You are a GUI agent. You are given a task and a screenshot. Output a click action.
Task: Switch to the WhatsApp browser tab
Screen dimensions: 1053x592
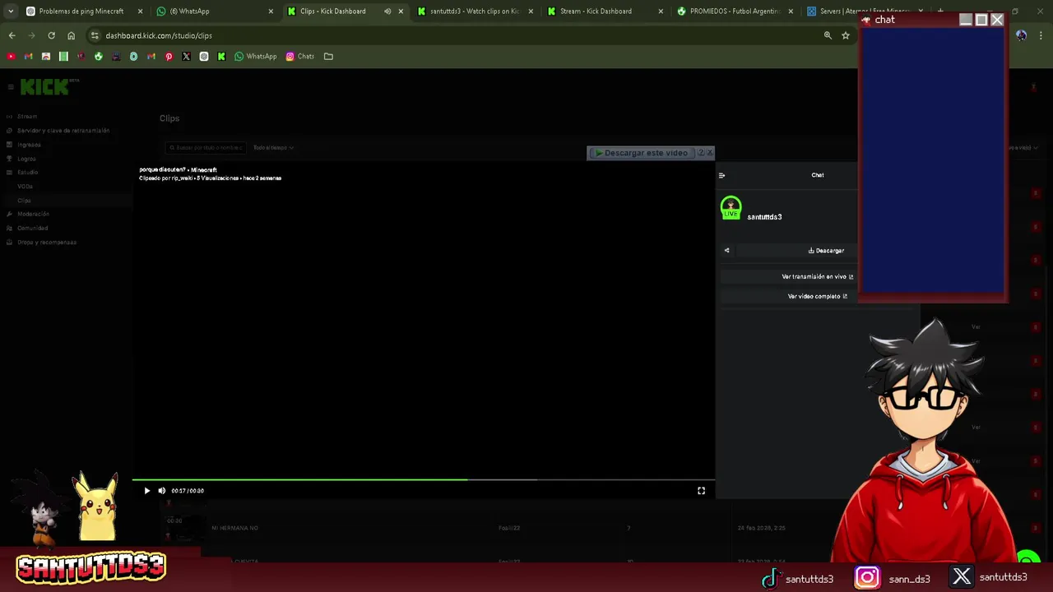(214, 12)
